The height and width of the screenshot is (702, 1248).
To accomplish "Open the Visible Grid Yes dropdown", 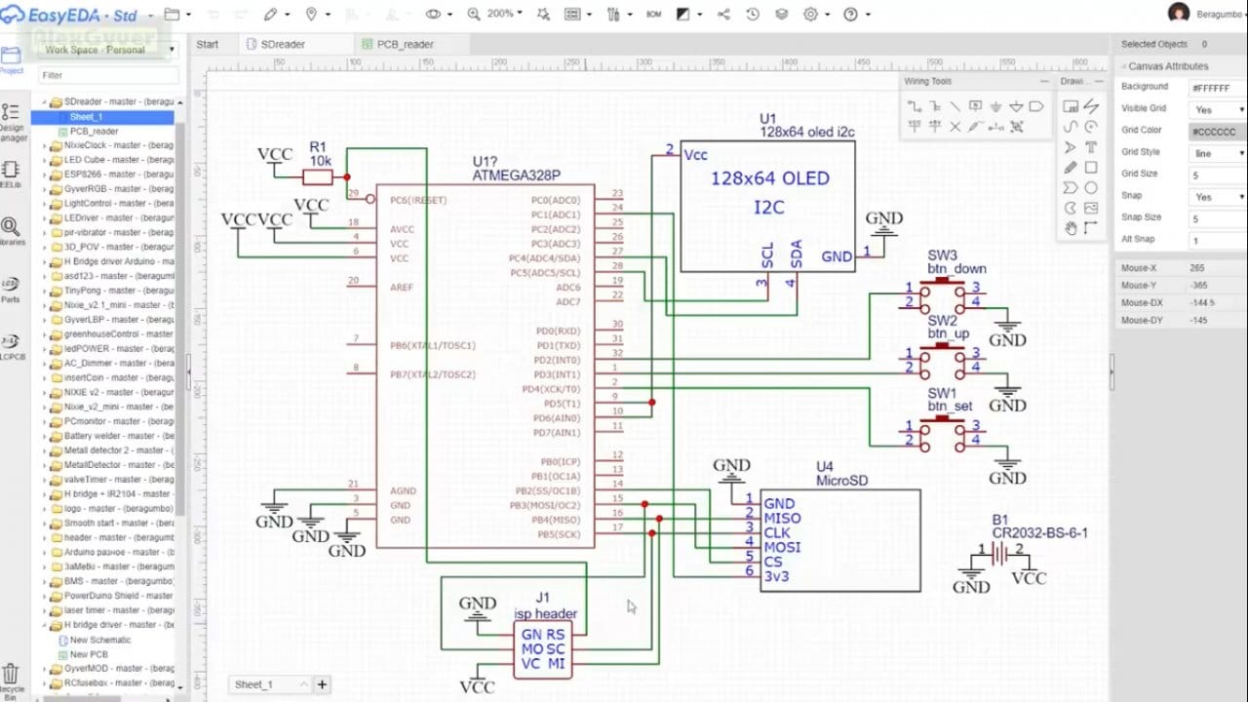I will [1219, 109].
